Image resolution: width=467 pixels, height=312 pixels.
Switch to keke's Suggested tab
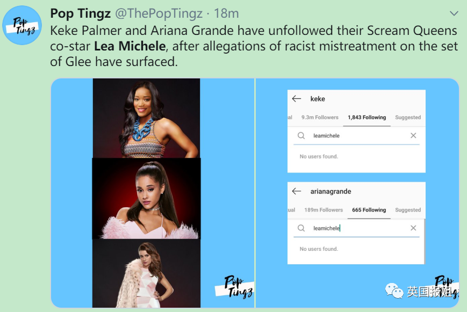pyautogui.click(x=408, y=117)
